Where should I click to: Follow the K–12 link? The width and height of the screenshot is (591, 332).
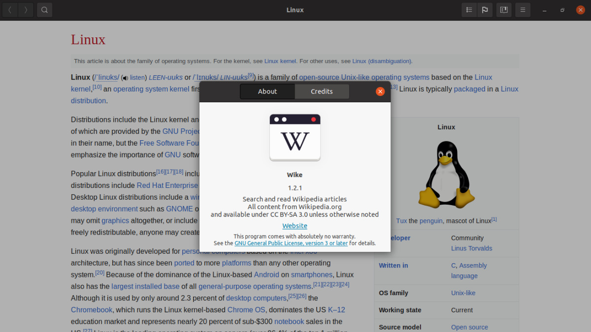tap(336, 310)
